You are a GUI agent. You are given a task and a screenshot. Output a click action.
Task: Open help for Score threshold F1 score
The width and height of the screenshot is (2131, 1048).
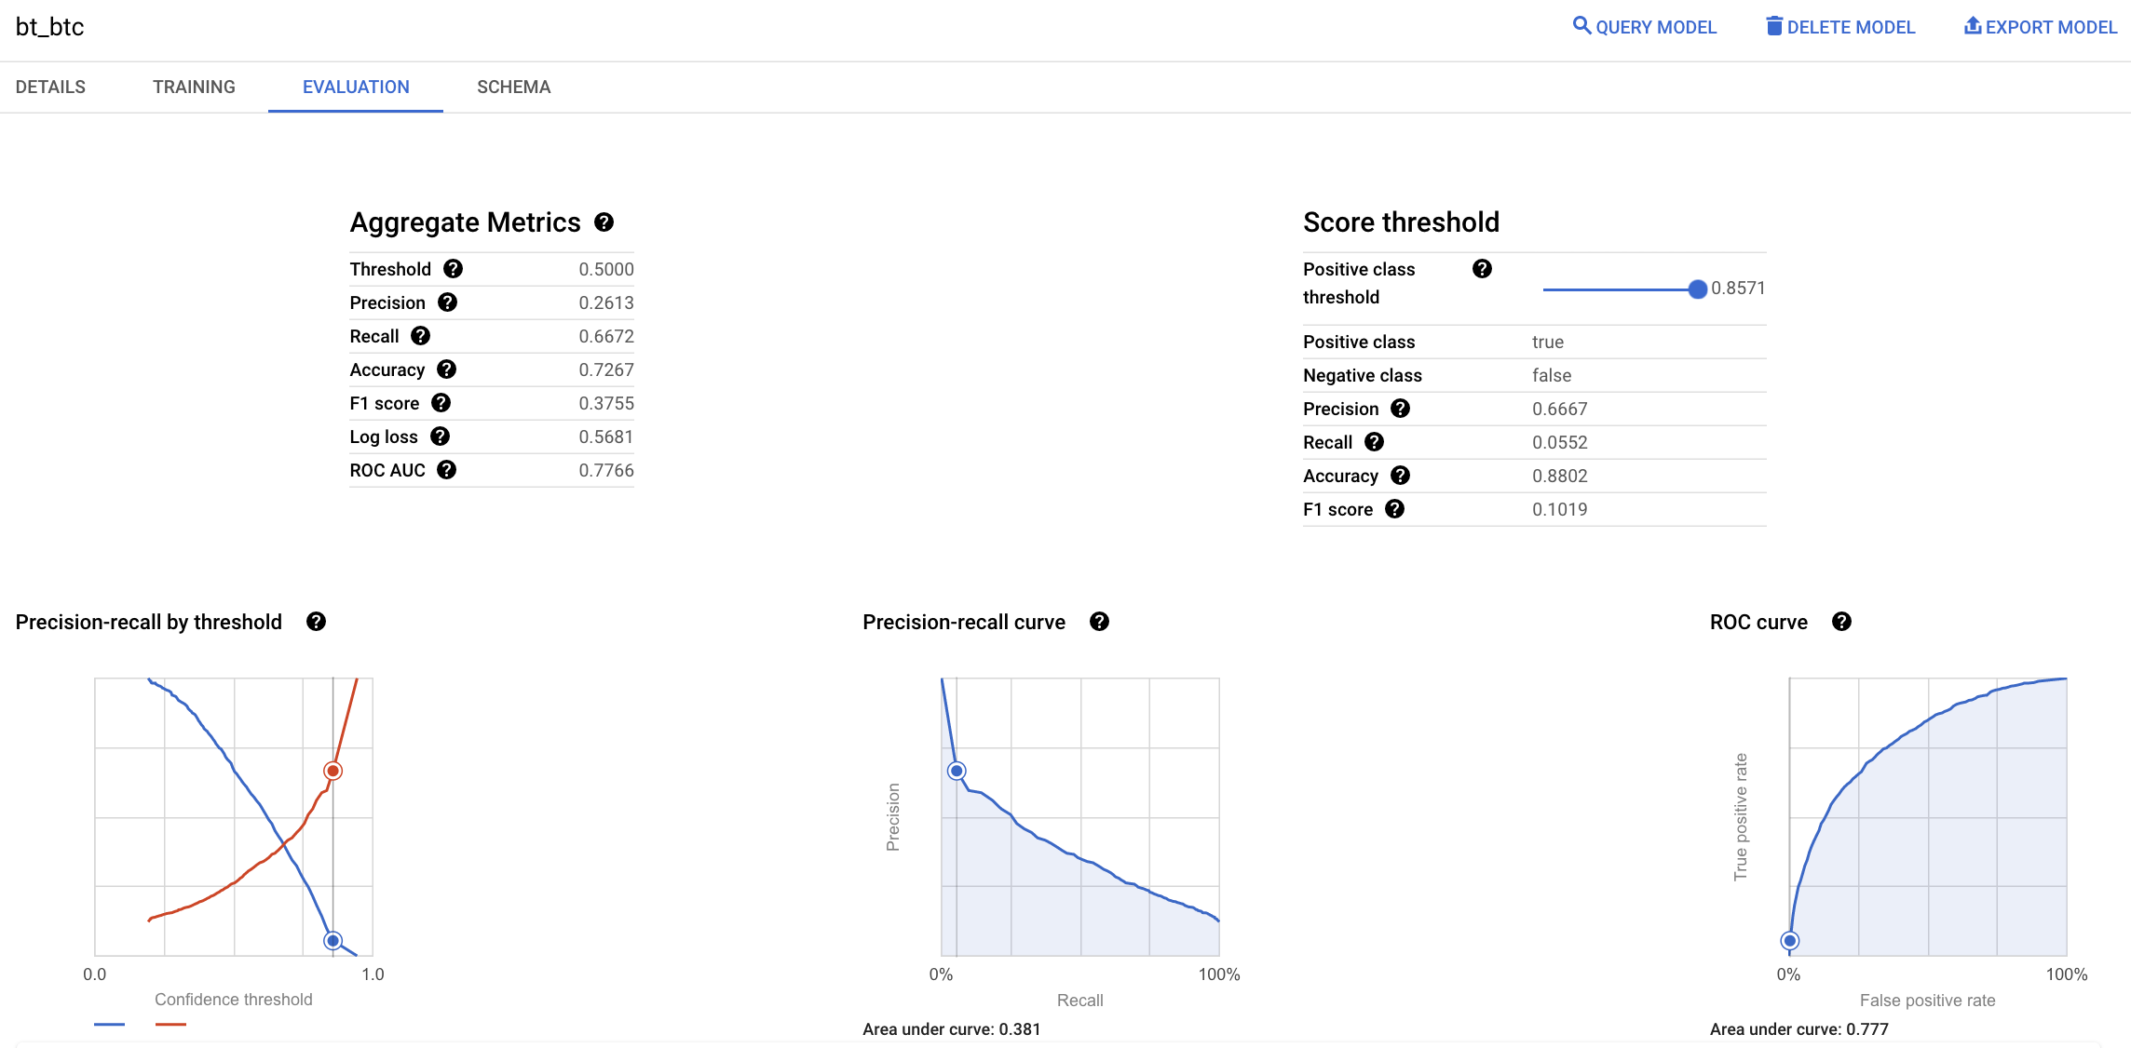[x=1394, y=509]
